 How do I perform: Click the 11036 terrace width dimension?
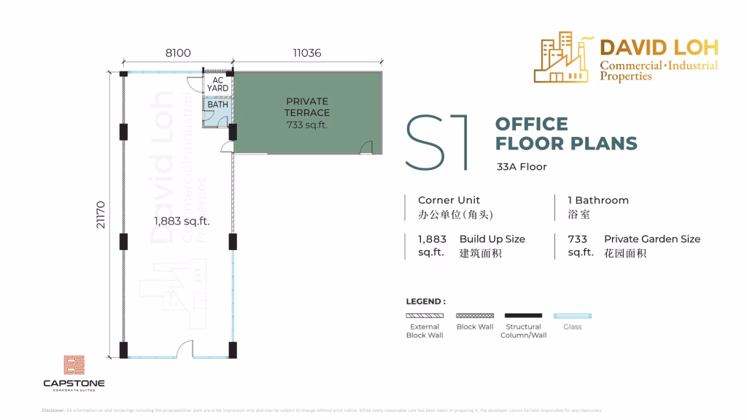[306, 53]
